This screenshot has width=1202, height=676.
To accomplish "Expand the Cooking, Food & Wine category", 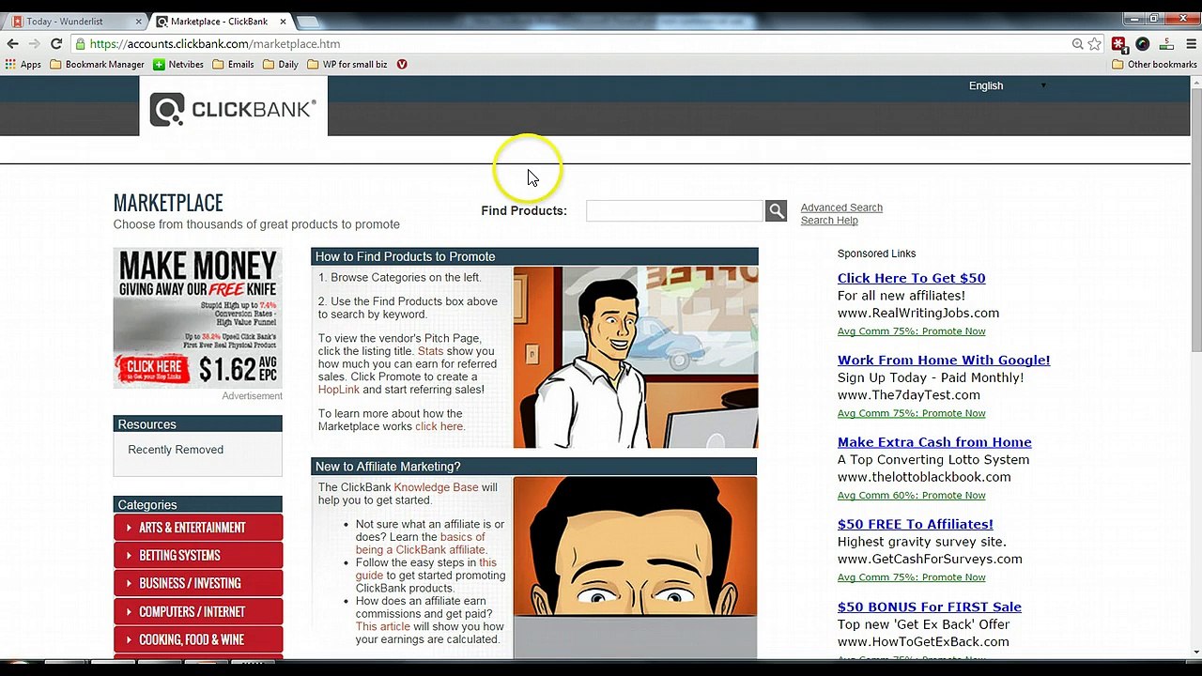I will click(198, 640).
